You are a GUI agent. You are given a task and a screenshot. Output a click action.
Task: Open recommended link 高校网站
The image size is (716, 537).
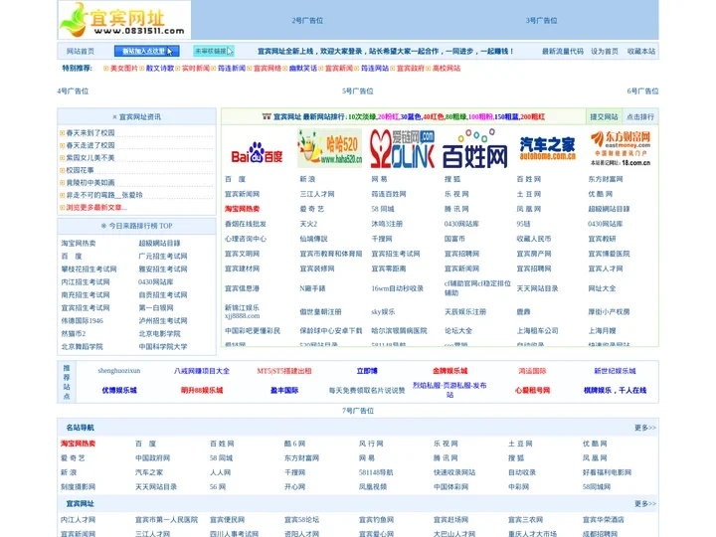click(x=447, y=68)
